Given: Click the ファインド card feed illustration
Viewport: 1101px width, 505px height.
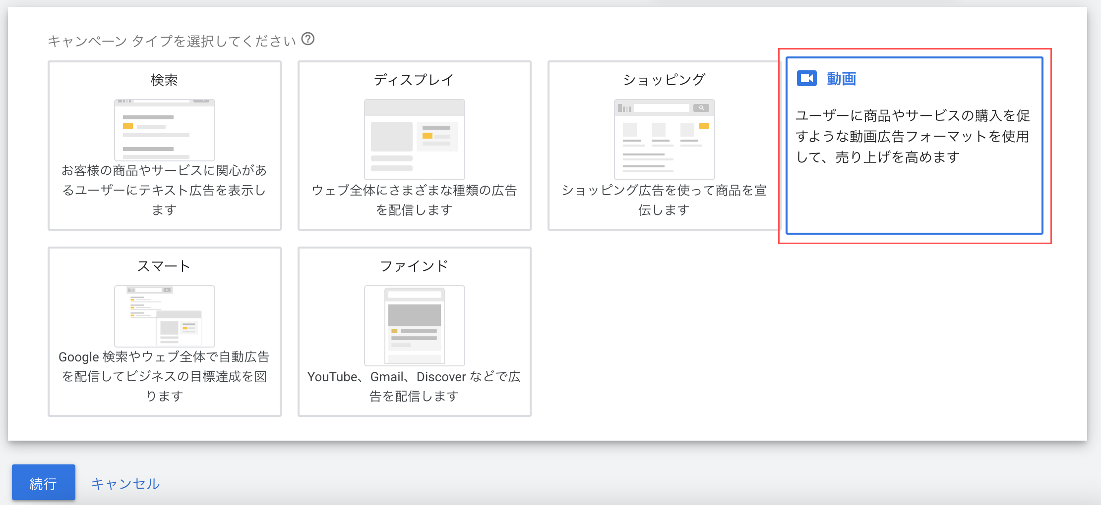Looking at the screenshot, I should click(415, 325).
